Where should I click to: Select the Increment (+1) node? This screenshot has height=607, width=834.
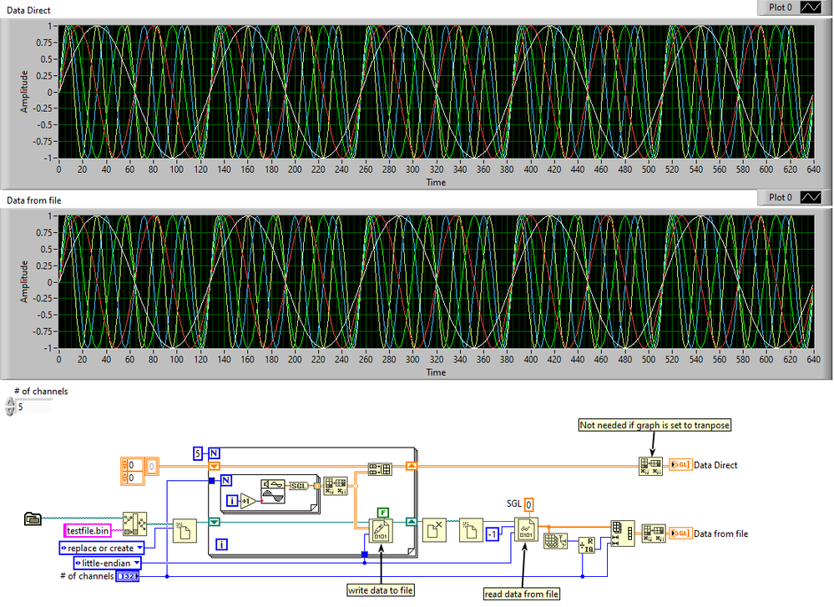(248, 501)
